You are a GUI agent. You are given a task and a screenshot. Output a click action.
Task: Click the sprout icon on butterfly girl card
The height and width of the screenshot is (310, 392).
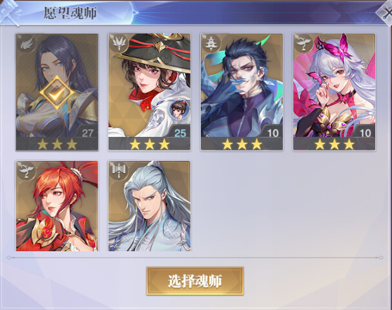click(x=304, y=44)
